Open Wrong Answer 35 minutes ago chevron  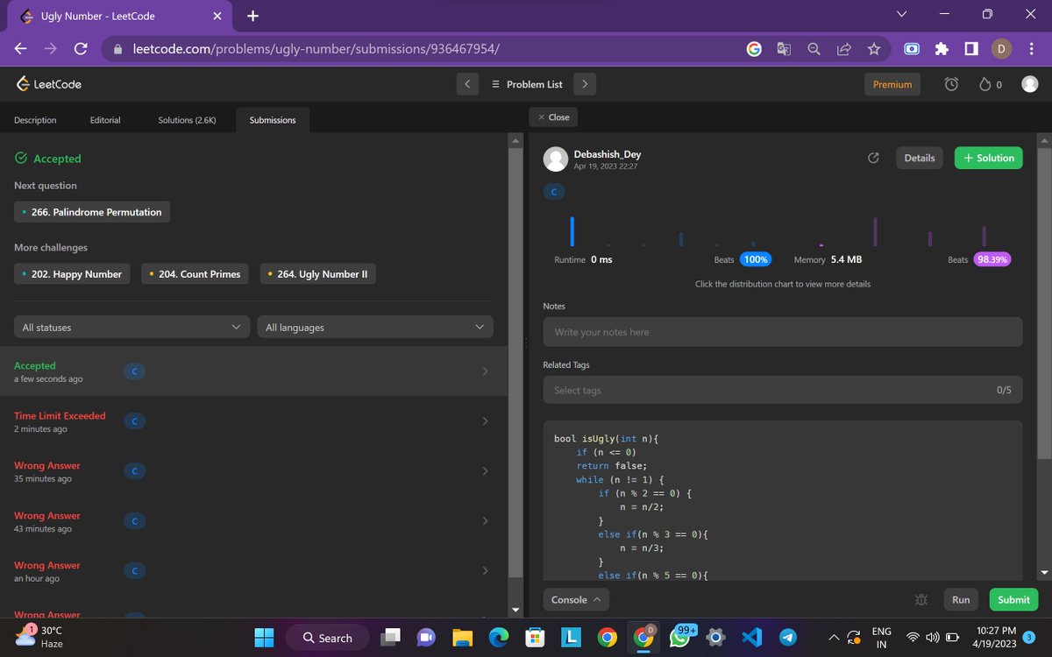[x=486, y=471]
